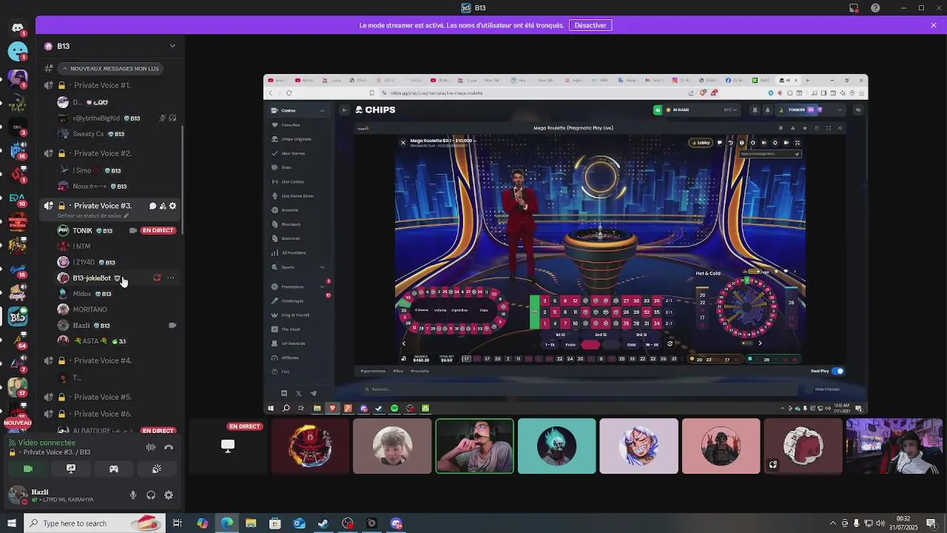The width and height of the screenshot is (947, 533).
Task: Click Définir un statut de salon
Action: tap(93, 216)
